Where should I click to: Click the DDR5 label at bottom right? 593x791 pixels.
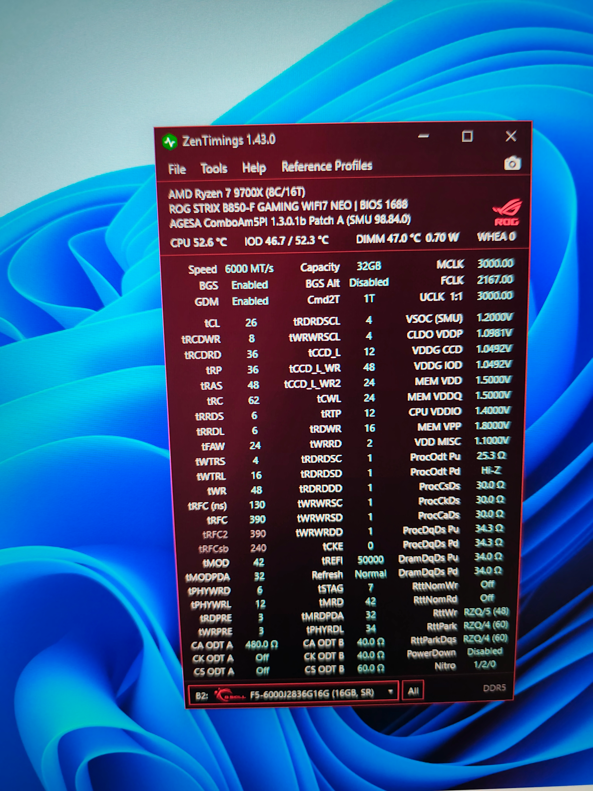494,688
